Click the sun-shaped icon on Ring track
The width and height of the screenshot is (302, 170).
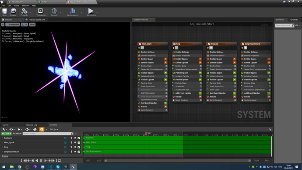tap(75, 147)
